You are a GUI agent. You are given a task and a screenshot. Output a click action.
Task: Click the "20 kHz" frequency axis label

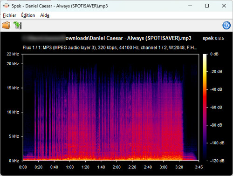click(x=13, y=64)
